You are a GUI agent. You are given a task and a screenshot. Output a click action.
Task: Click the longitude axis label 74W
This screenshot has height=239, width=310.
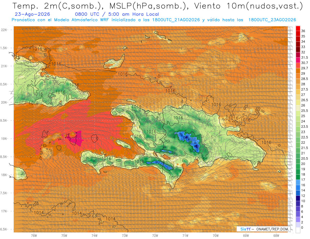point(95,236)
